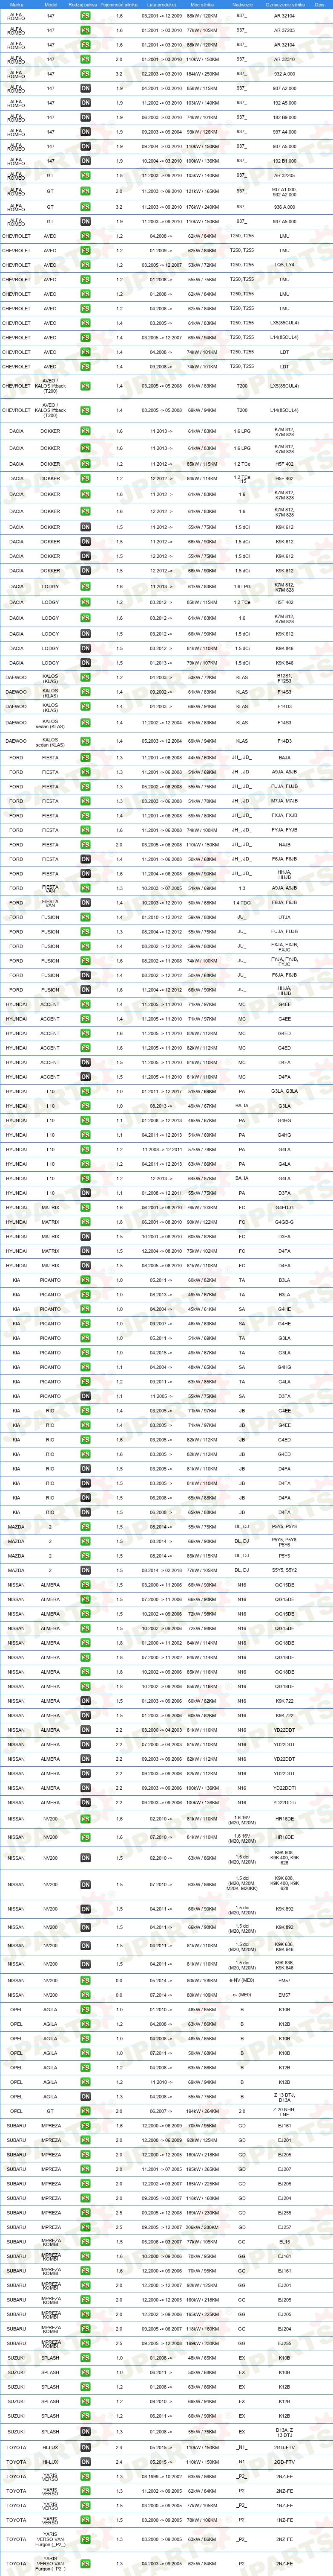Image resolution: width=333 pixels, height=2576 pixels.
Task: Click petrol icon in Ford Fiesta N4JB row
Action: coord(85,845)
